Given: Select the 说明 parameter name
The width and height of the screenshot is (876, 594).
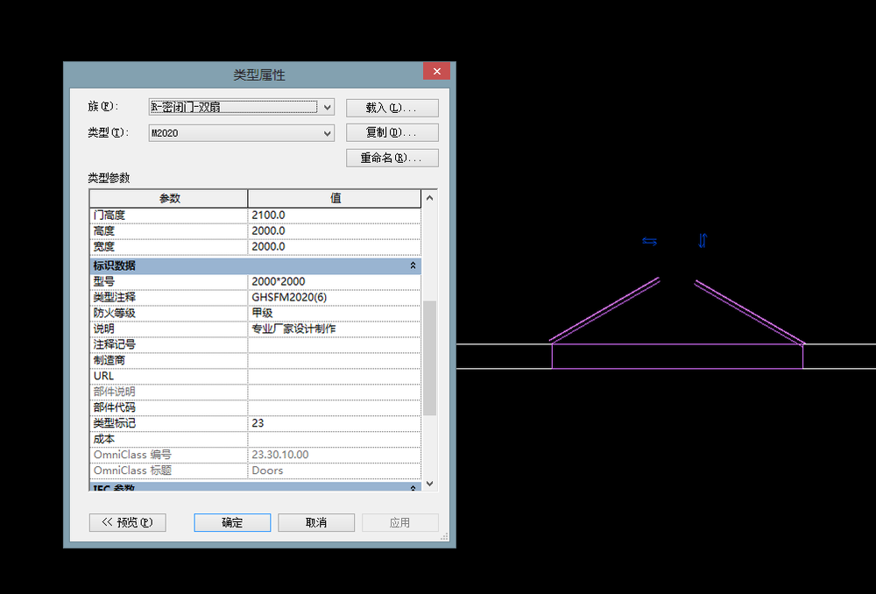Looking at the screenshot, I should 169,329.
